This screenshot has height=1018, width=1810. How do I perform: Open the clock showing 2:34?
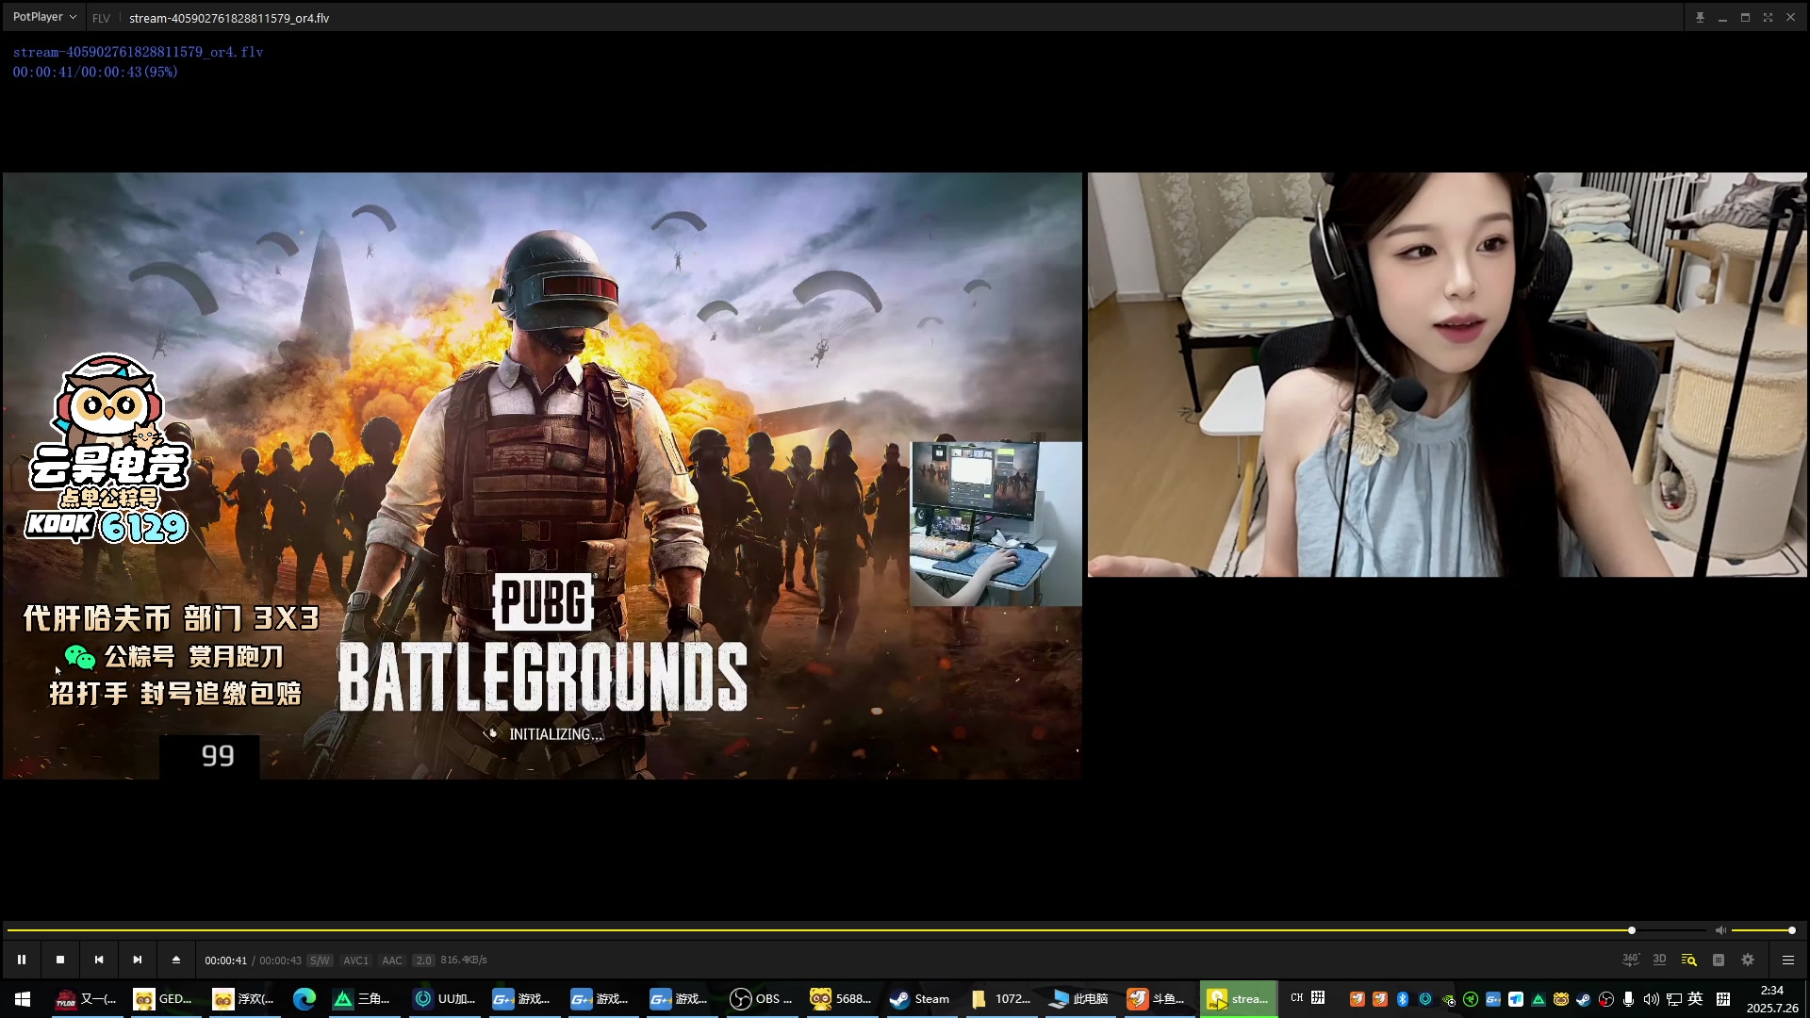point(1772,999)
